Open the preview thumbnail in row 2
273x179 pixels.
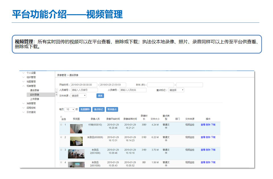pos(76,141)
